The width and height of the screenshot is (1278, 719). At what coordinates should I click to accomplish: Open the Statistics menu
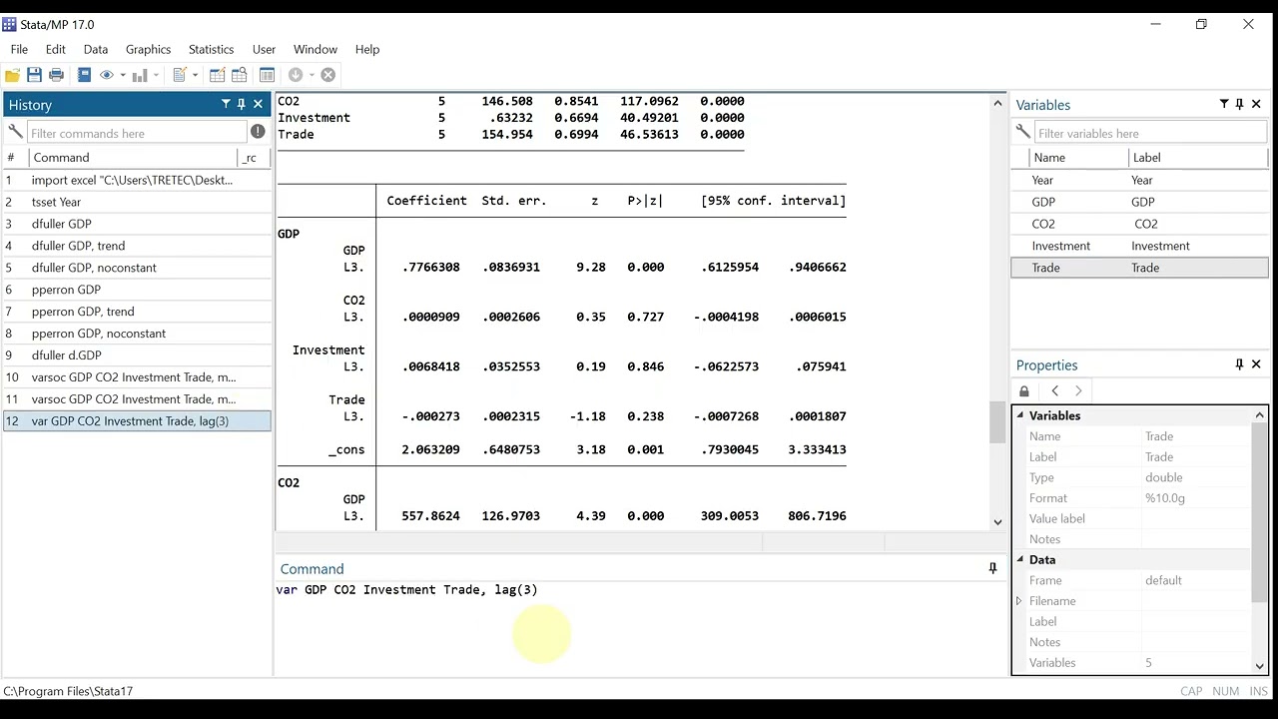(x=211, y=49)
